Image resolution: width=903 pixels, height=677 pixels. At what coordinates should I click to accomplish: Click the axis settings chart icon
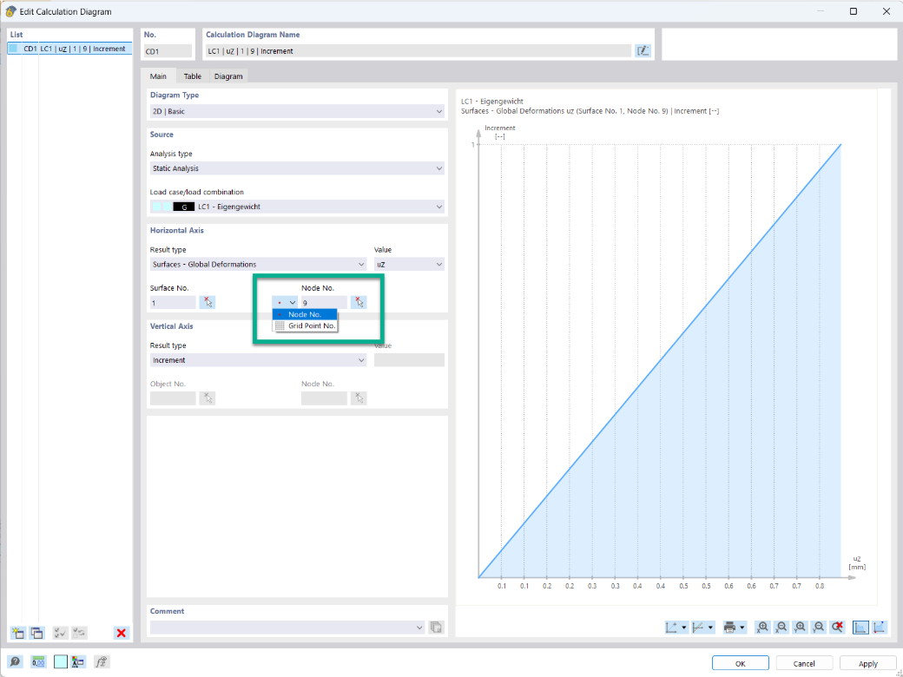pyautogui.click(x=671, y=628)
